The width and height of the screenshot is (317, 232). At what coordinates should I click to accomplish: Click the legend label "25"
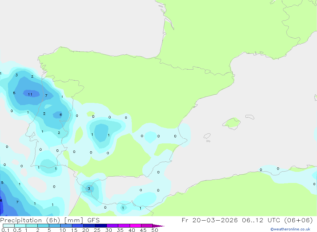(97, 230)
